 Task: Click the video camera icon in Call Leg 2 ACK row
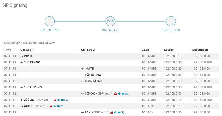pos(119,112)
